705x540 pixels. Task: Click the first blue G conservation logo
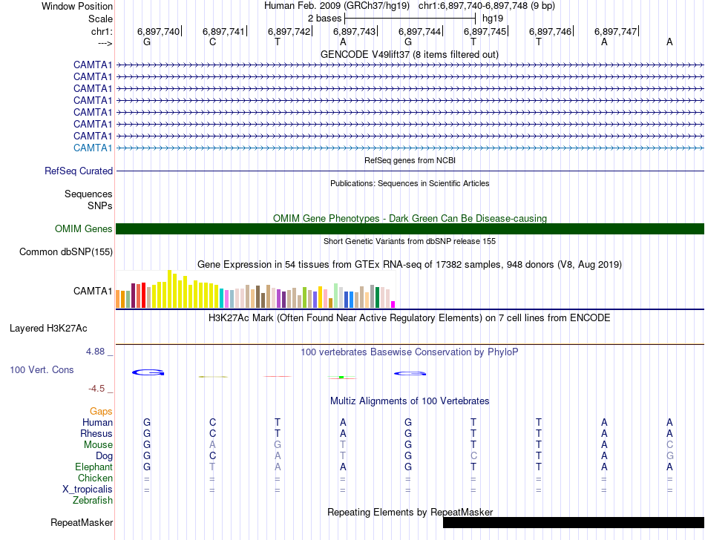tap(147, 372)
